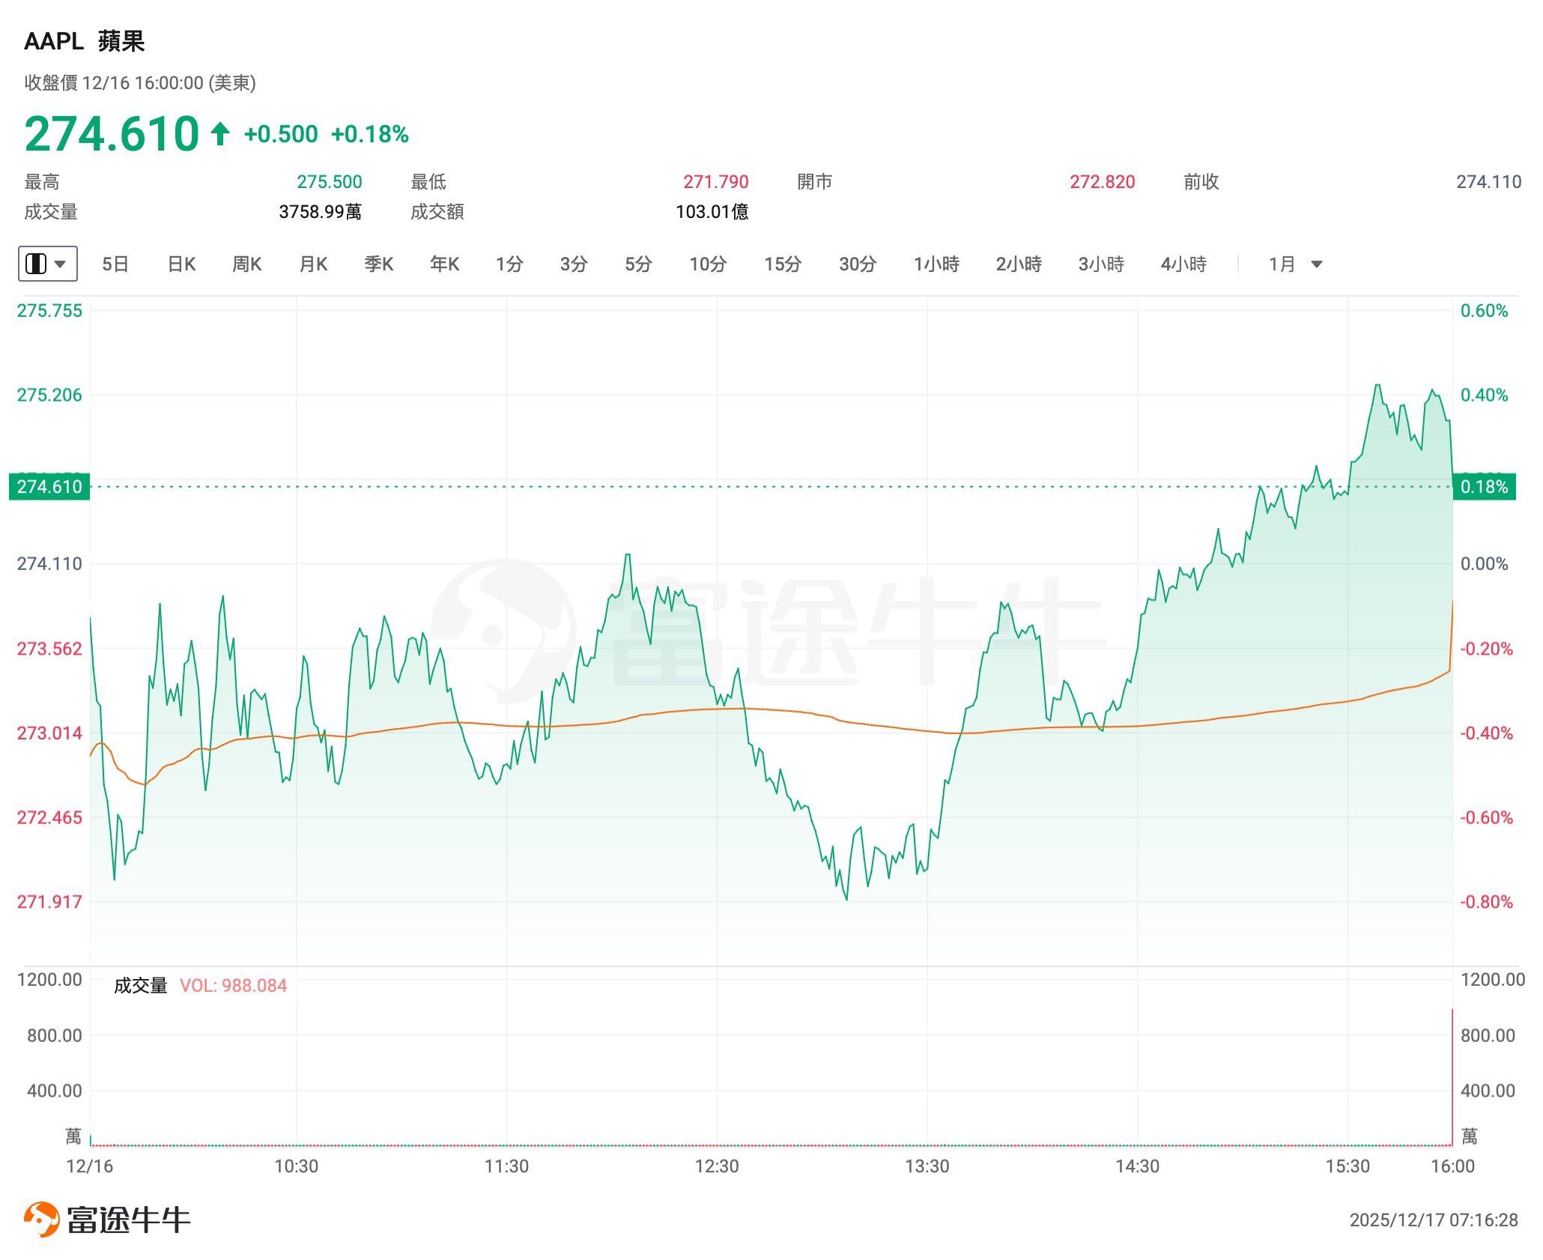1543x1260 pixels.
Task: Select the 1月 time range option
Action: coord(1282,264)
